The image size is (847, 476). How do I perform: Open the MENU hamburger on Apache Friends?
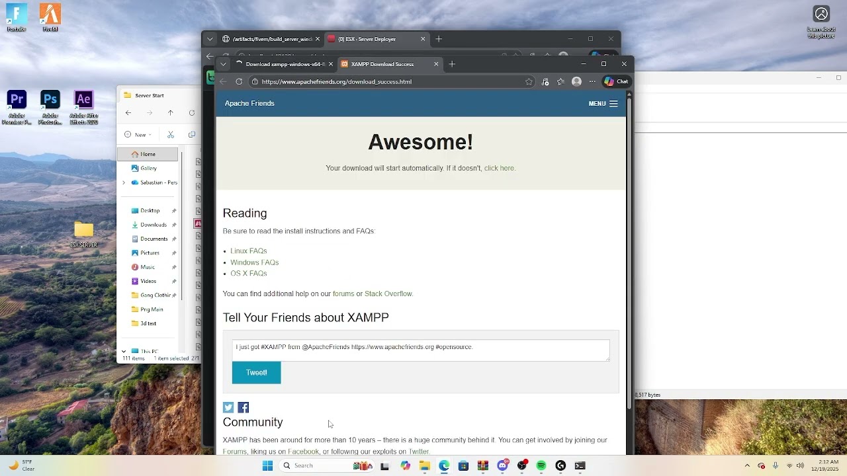(603, 103)
